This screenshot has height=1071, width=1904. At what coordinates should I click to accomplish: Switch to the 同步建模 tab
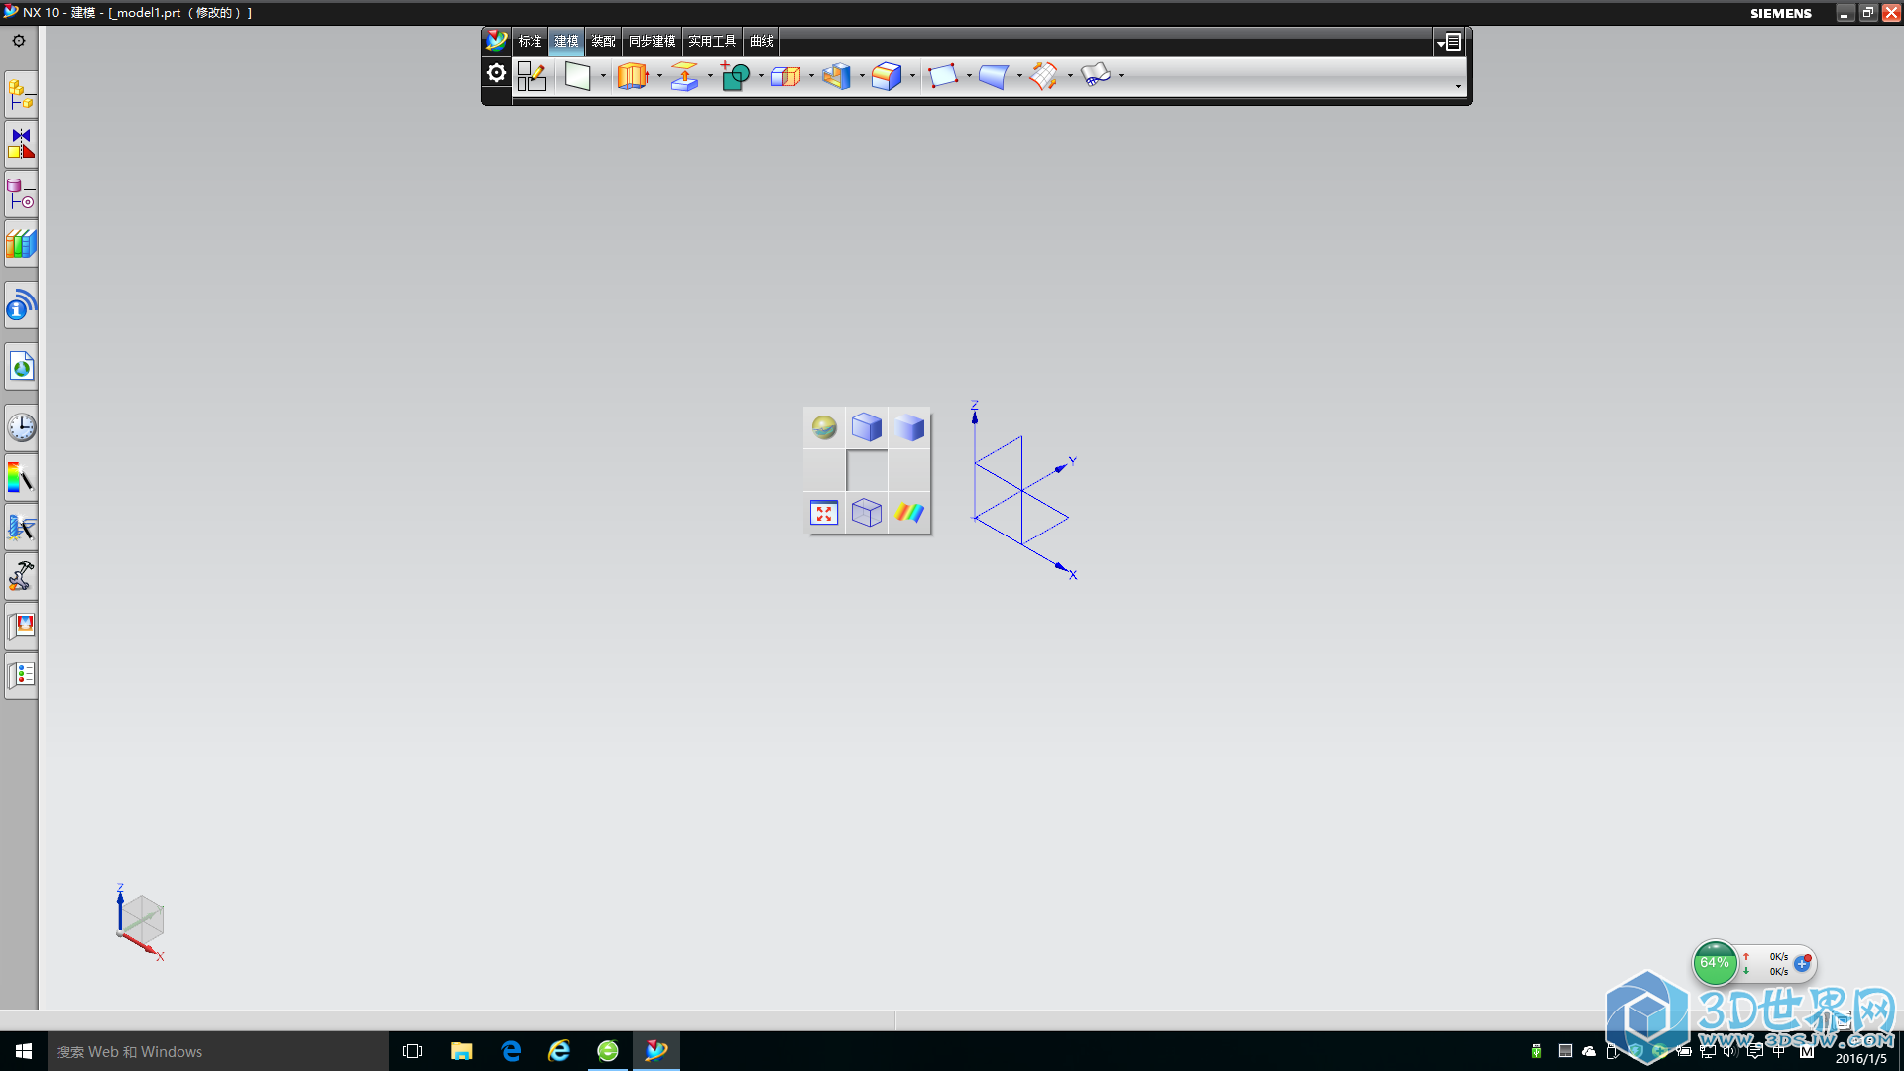click(652, 41)
